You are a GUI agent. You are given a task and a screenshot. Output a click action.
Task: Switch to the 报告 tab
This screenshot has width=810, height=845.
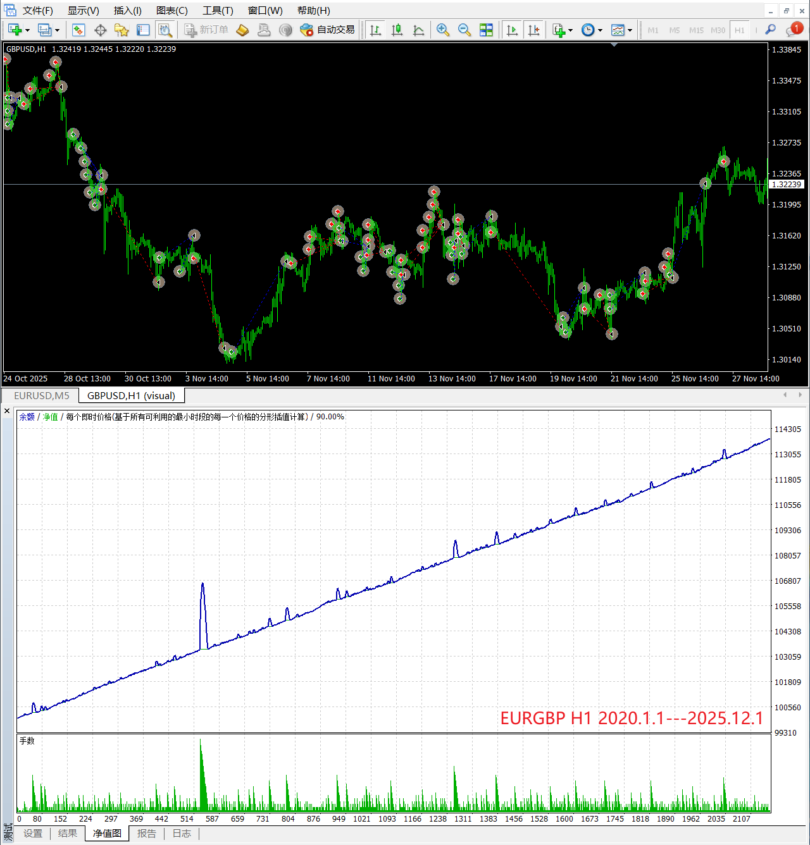pos(147,834)
